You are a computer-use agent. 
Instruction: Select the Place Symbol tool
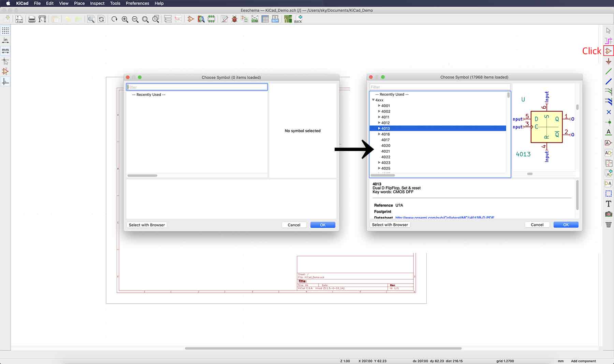pos(609,51)
